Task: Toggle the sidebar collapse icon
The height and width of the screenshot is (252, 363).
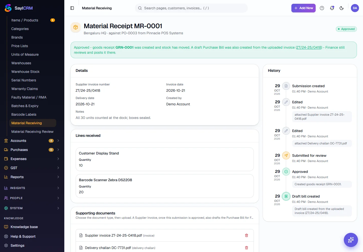Action: pos(72,8)
